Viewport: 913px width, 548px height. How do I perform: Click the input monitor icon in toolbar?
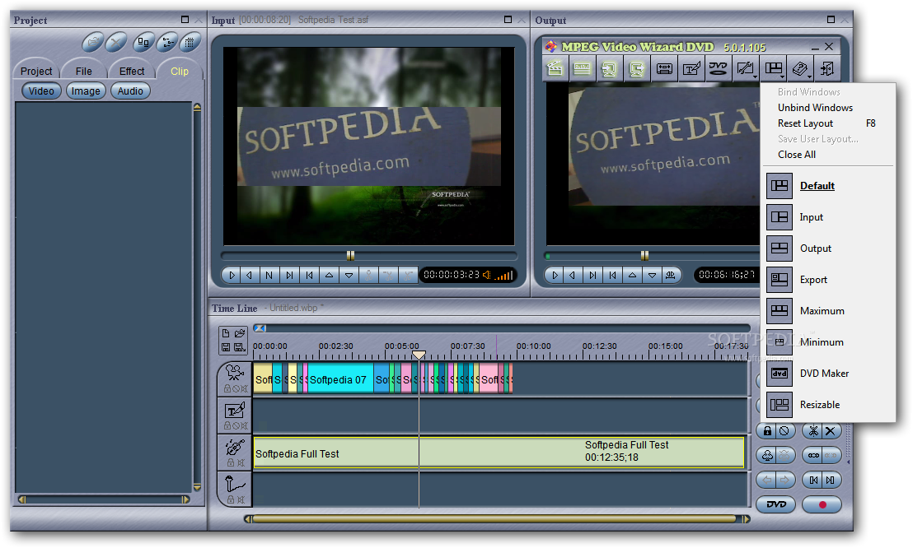click(x=609, y=69)
